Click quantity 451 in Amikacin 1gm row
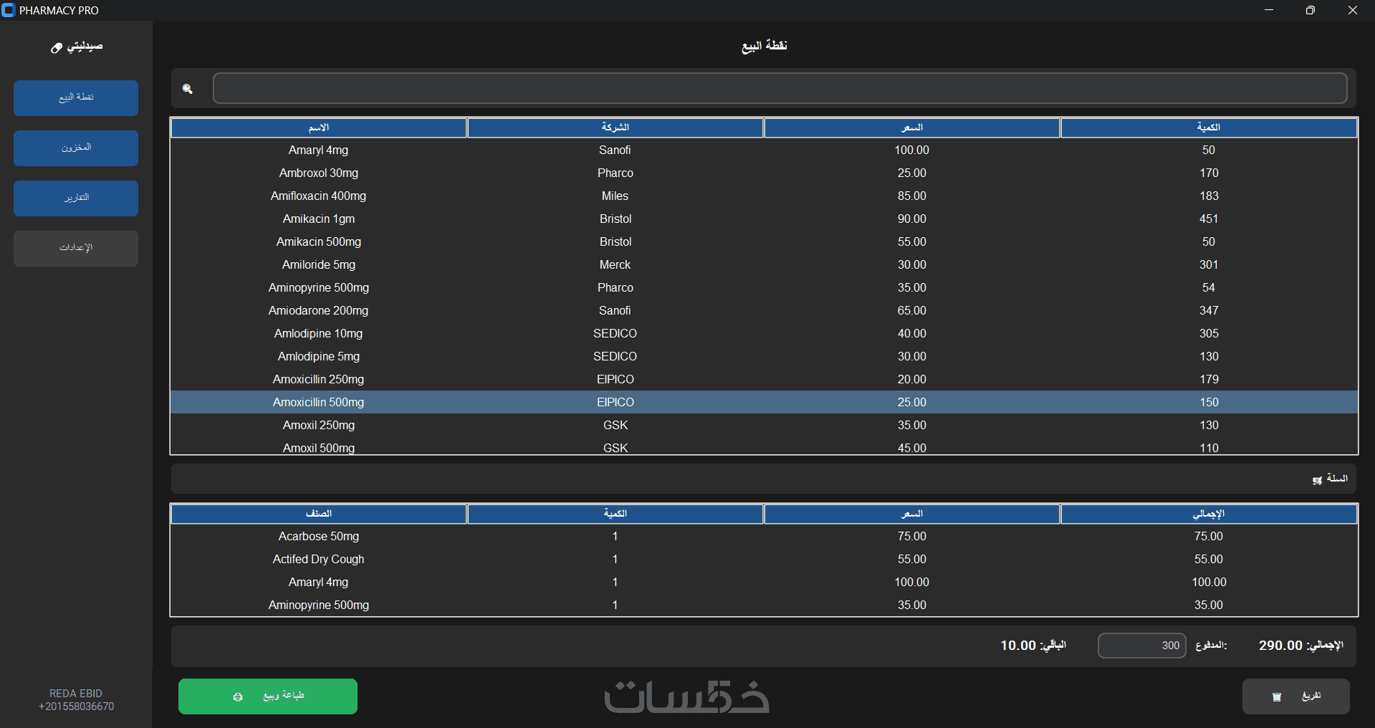This screenshot has height=728, width=1375. (1209, 219)
